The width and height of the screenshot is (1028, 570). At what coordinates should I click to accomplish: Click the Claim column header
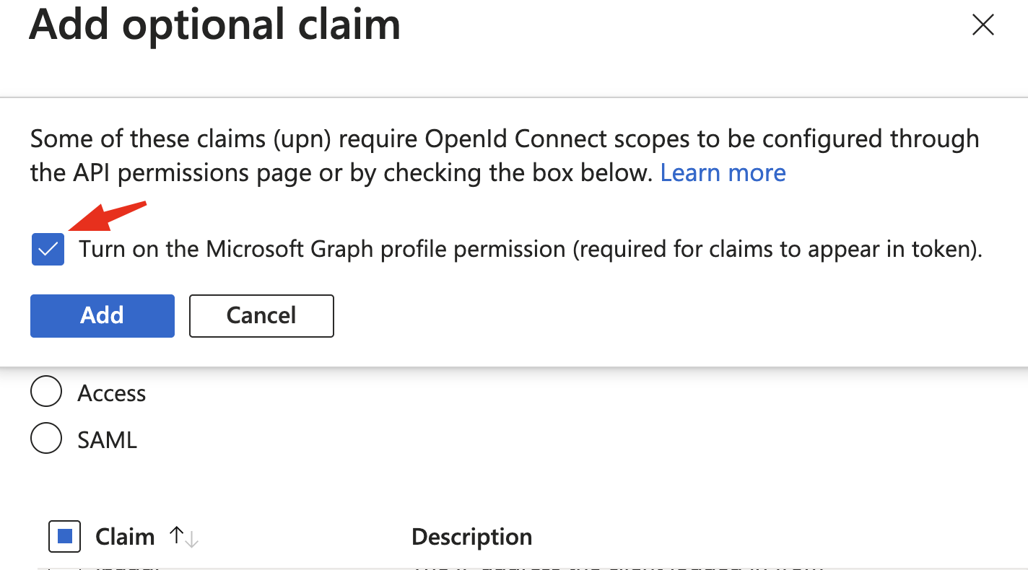coord(124,536)
